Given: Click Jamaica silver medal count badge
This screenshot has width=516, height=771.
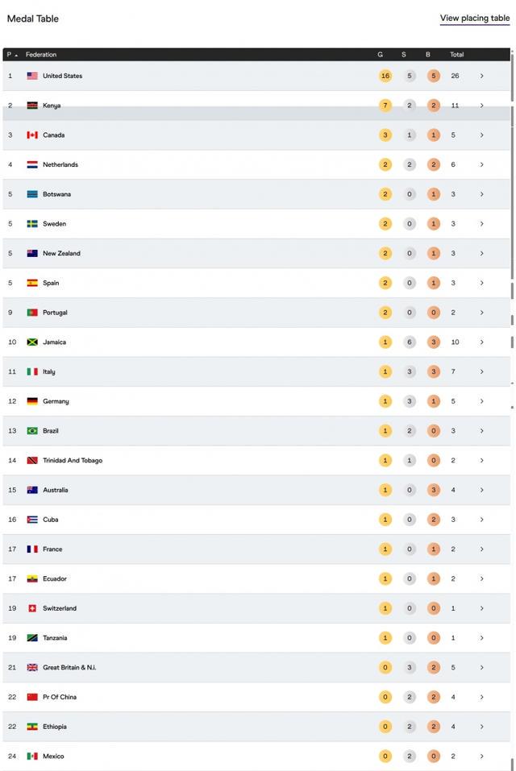Looking at the screenshot, I should (x=410, y=342).
